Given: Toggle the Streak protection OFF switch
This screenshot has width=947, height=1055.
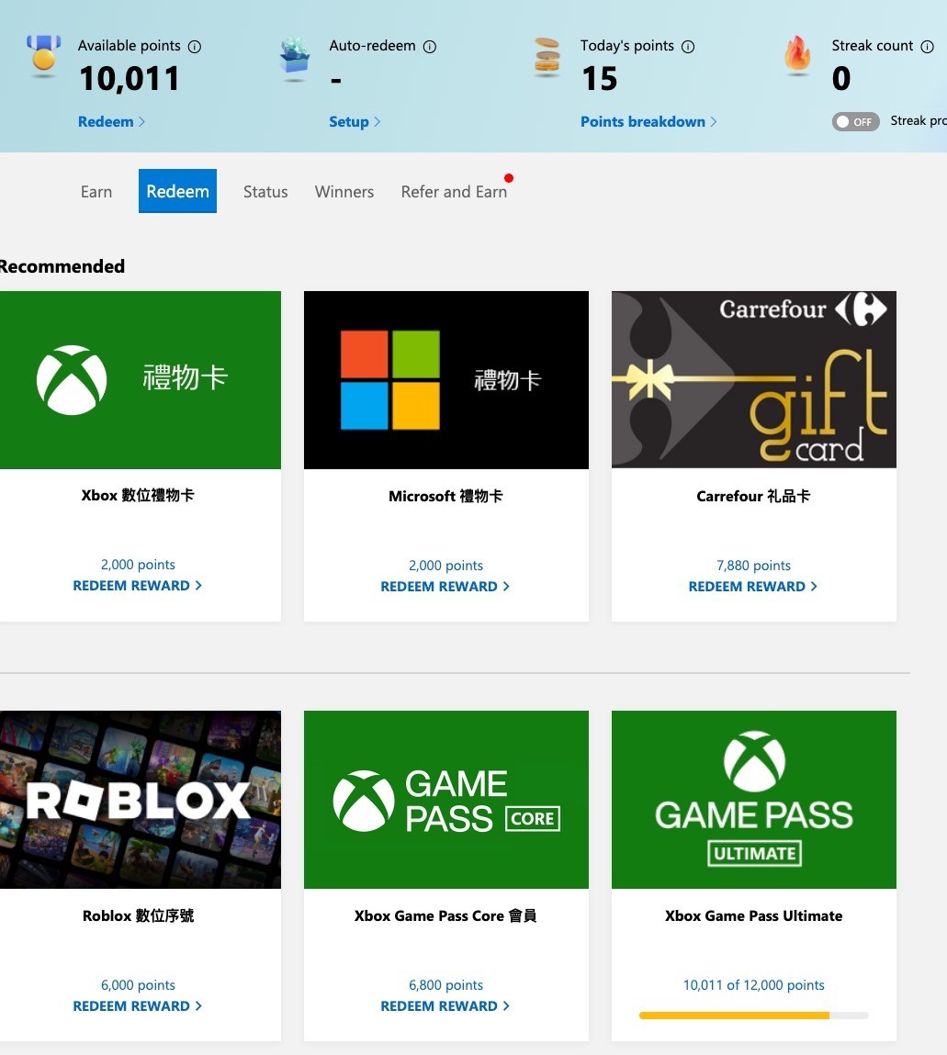Looking at the screenshot, I should (855, 122).
